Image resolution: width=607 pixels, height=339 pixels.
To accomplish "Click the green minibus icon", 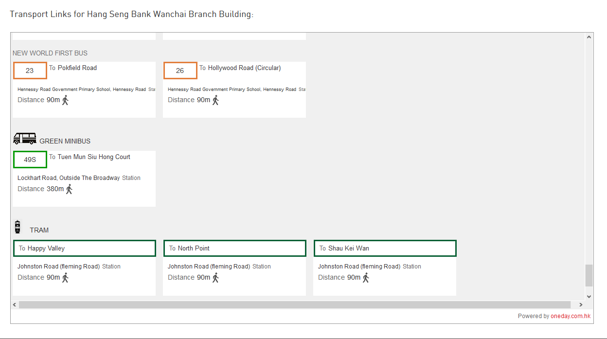I will pyautogui.click(x=24, y=139).
